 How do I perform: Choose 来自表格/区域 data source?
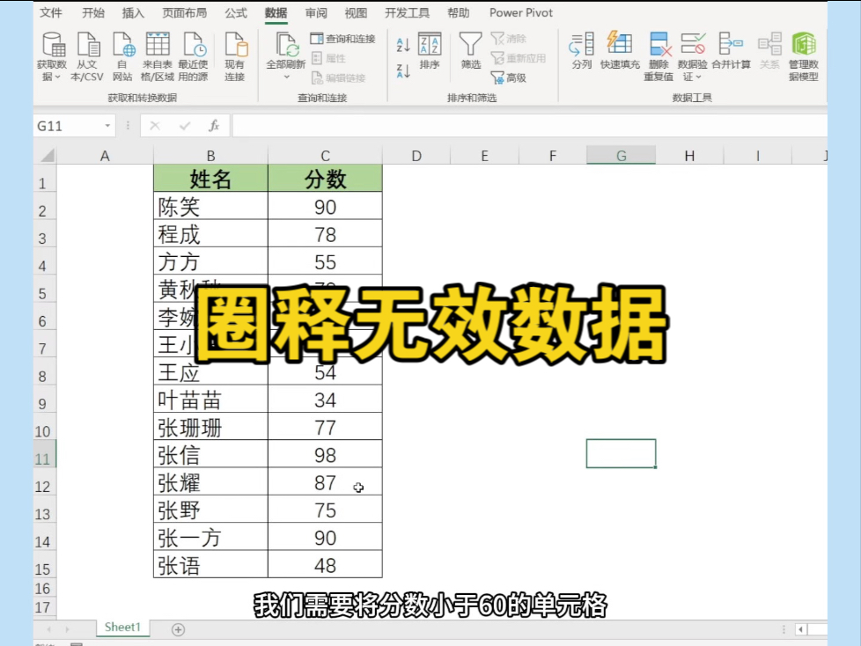(x=158, y=56)
